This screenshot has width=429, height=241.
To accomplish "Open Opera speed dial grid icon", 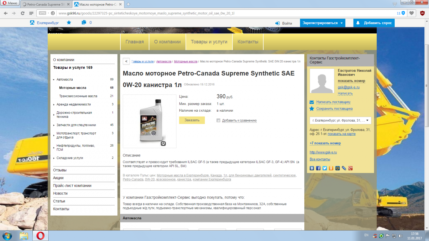I will (31, 13).
